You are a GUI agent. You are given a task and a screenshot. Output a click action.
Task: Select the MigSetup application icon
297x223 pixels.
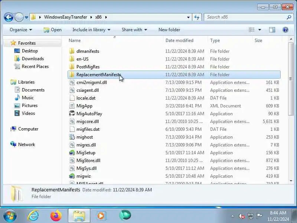point(72,153)
